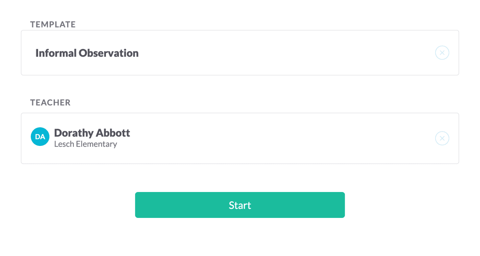Click the TEMPLATE field label
Image resolution: width=480 pixels, height=256 pixels.
(x=53, y=24)
